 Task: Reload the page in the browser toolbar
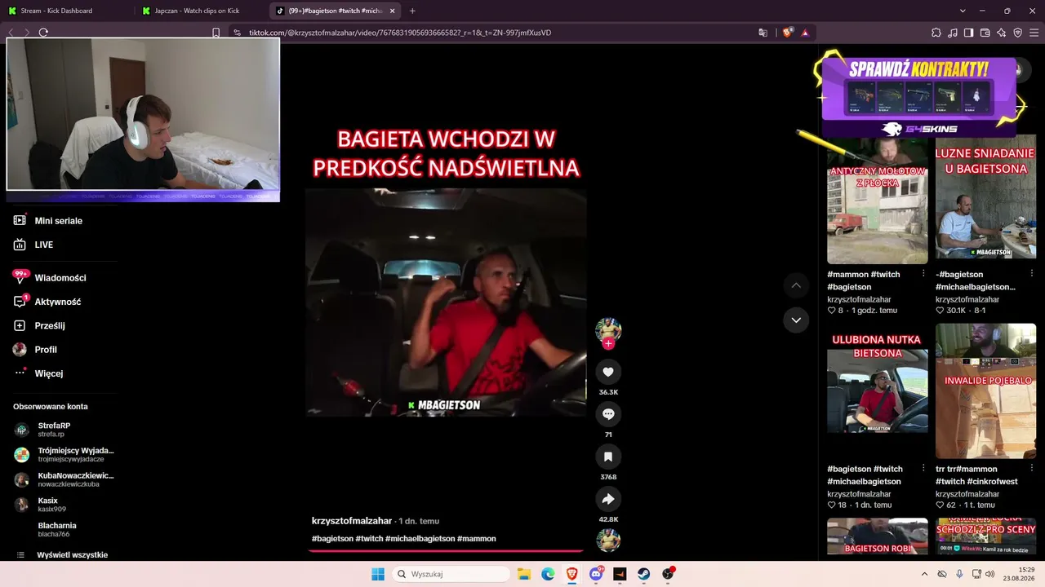click(x=43, y=33)
